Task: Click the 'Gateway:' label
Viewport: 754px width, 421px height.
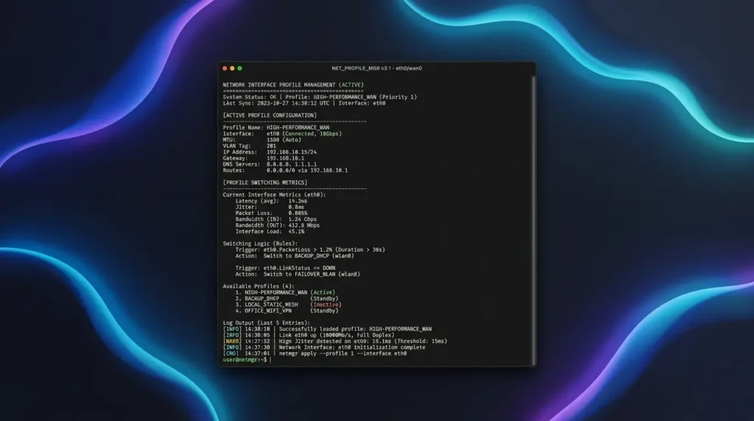Action: [x=235, y=158]
